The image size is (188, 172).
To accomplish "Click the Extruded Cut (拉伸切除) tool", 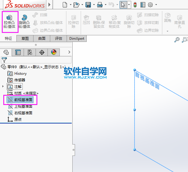I will (x=74, y=22).
